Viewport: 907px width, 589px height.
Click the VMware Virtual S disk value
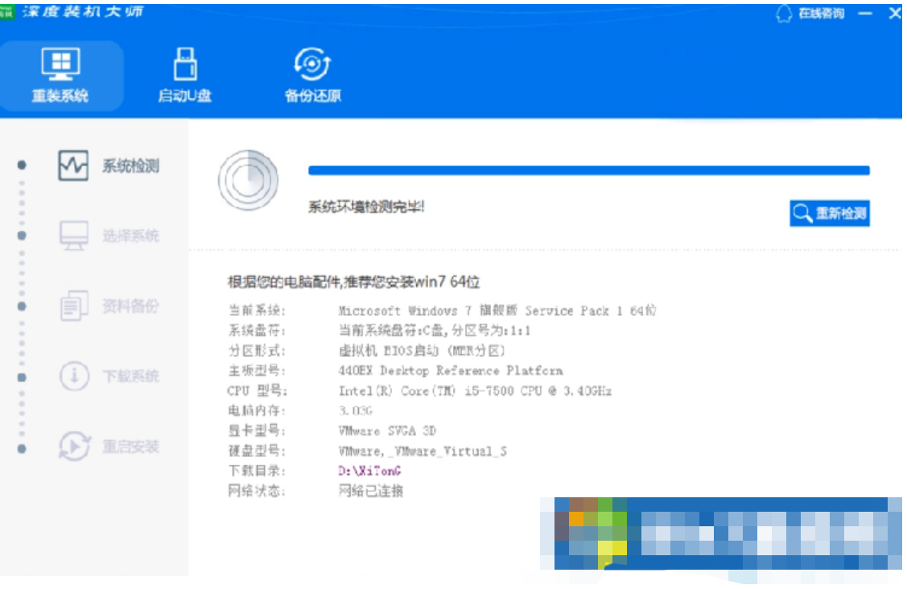(x=423, y=451)
